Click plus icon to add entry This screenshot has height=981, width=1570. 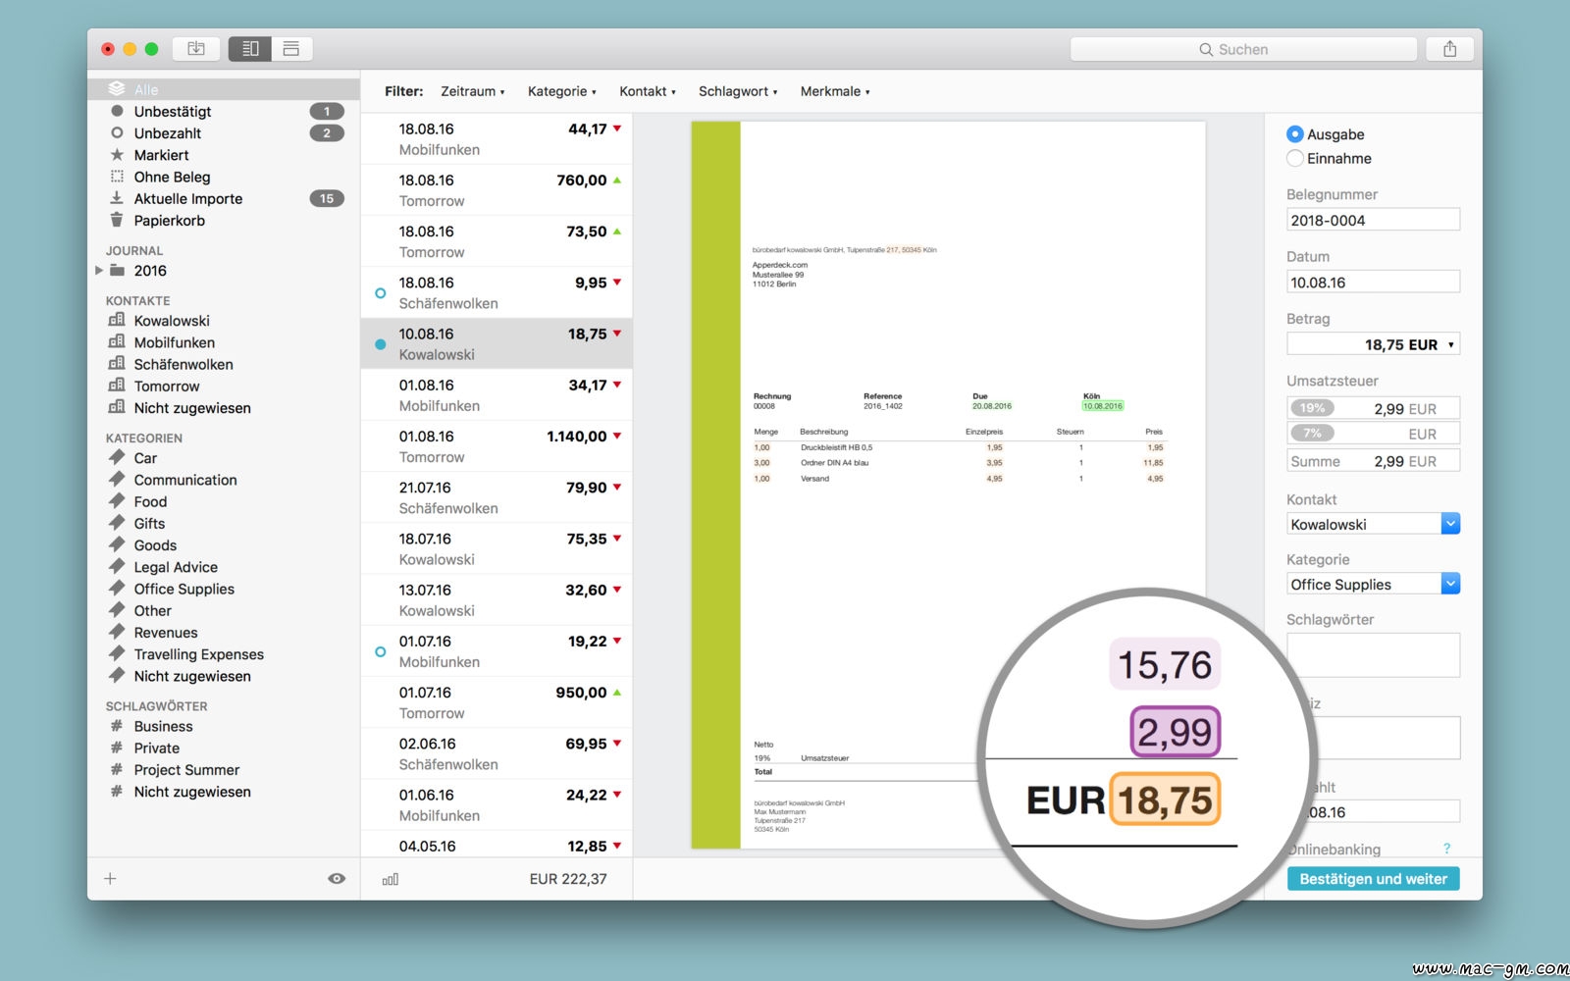click(110, 879)
